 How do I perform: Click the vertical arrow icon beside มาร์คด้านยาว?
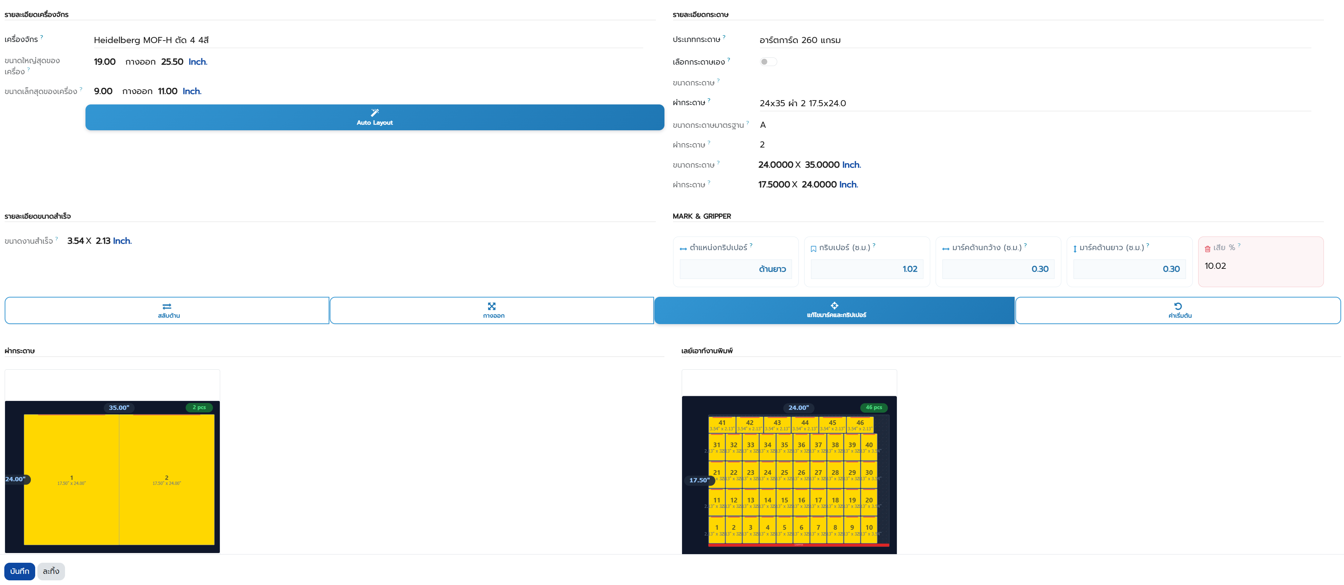click(x=1075, y=249)
